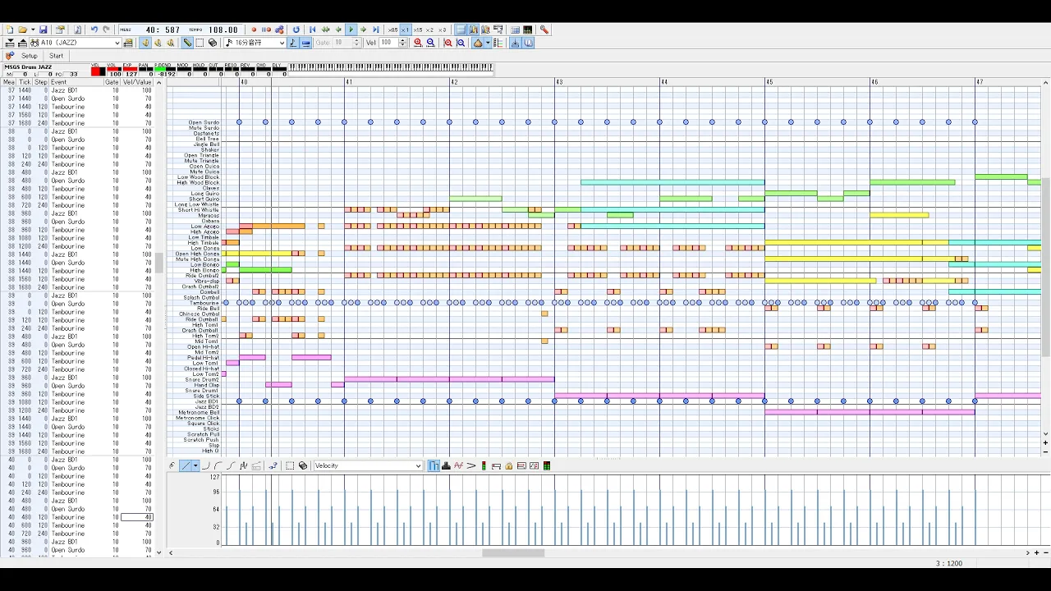Start recording with the red record button
The height and width of the screenshot is (591, 1051).
point(254,30)
